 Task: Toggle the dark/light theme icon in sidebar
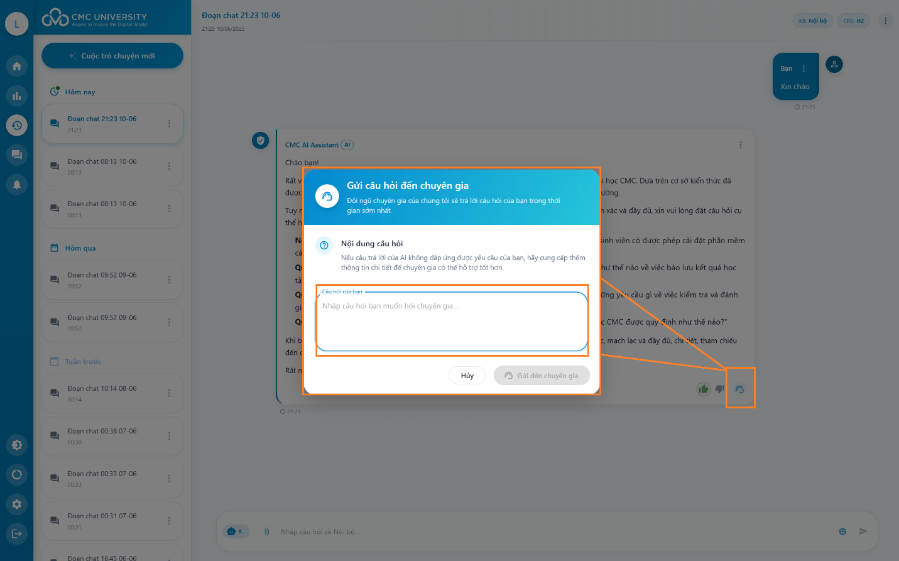click(x=17, y=445)
